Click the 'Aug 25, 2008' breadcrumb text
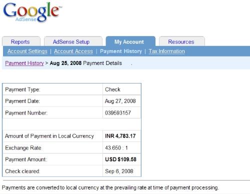 [65, 63]
